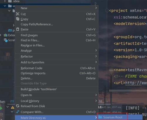Click the Reload from Disk refresh icon
This screenshot has width=147, height=120.
click(18, 106)
